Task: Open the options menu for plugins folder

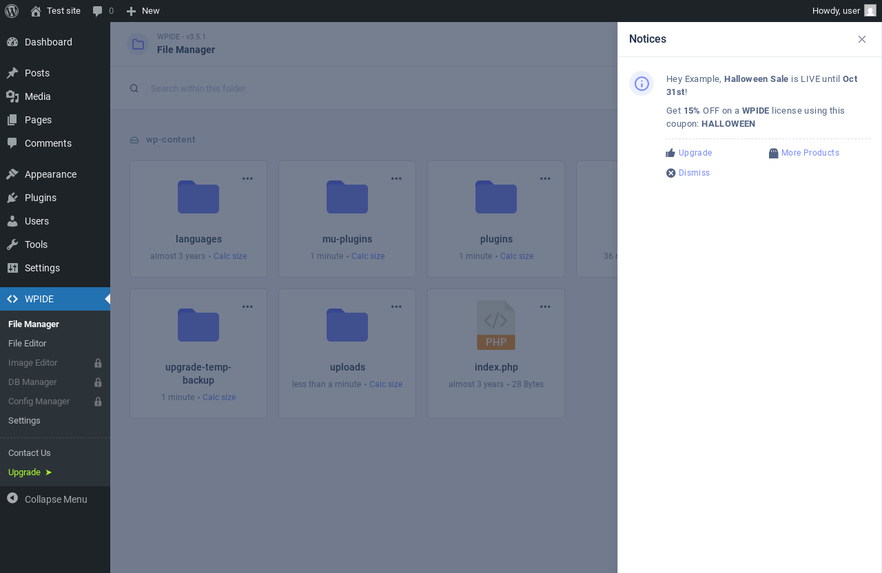Action: [x=545, y=179]
